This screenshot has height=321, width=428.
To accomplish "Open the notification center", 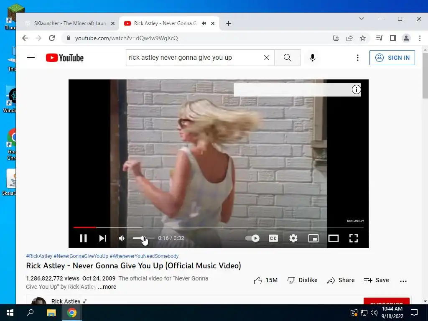I will (414, 313).
